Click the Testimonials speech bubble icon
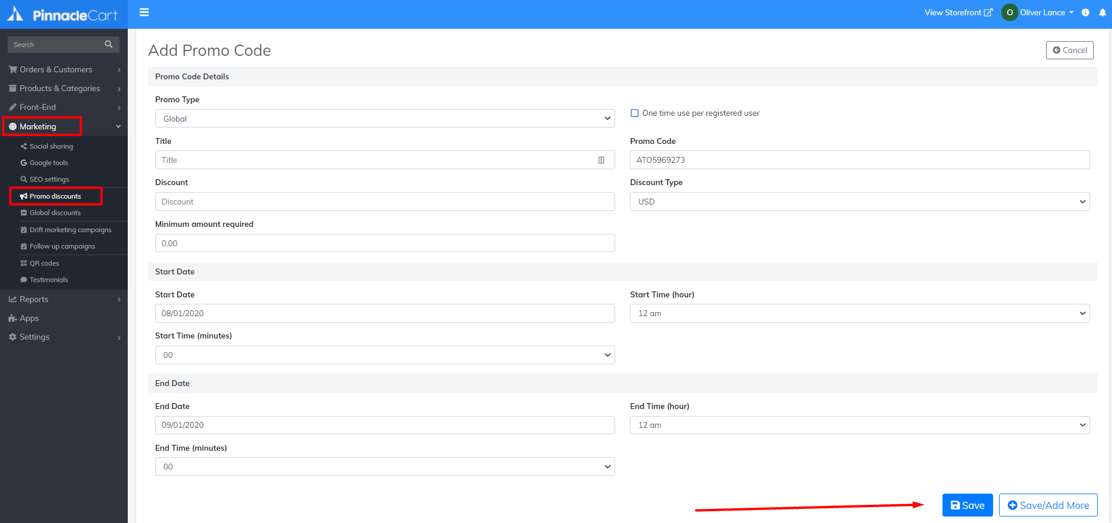1112x523 pixels. click(x=24, y=280)
